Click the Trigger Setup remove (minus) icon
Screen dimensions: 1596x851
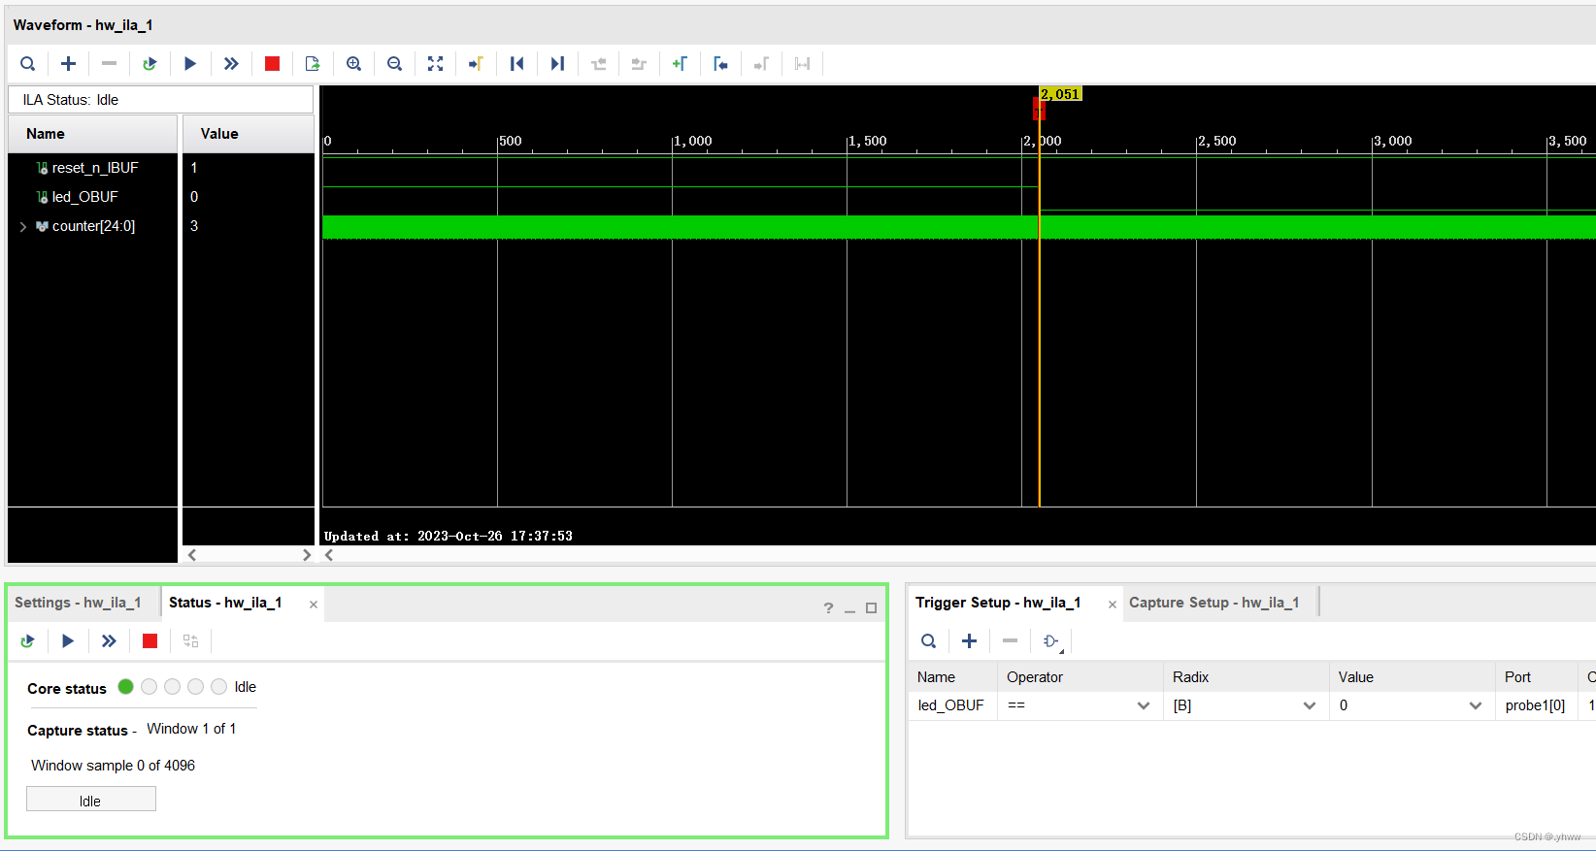[1010, 640]
